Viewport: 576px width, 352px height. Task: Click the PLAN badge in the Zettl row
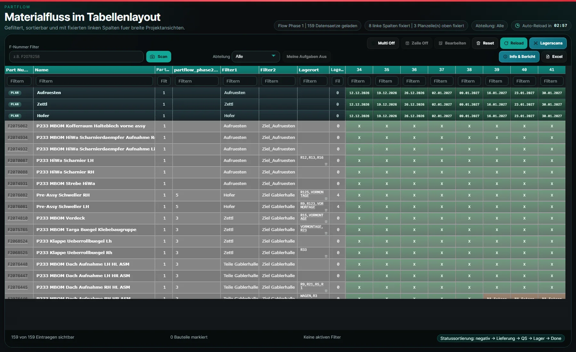click(15, 104)
